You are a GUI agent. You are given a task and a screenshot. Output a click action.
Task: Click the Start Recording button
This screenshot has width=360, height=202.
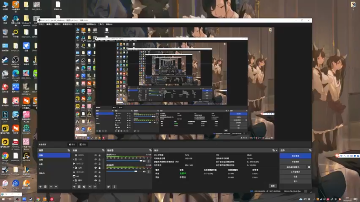coord(295,162)
